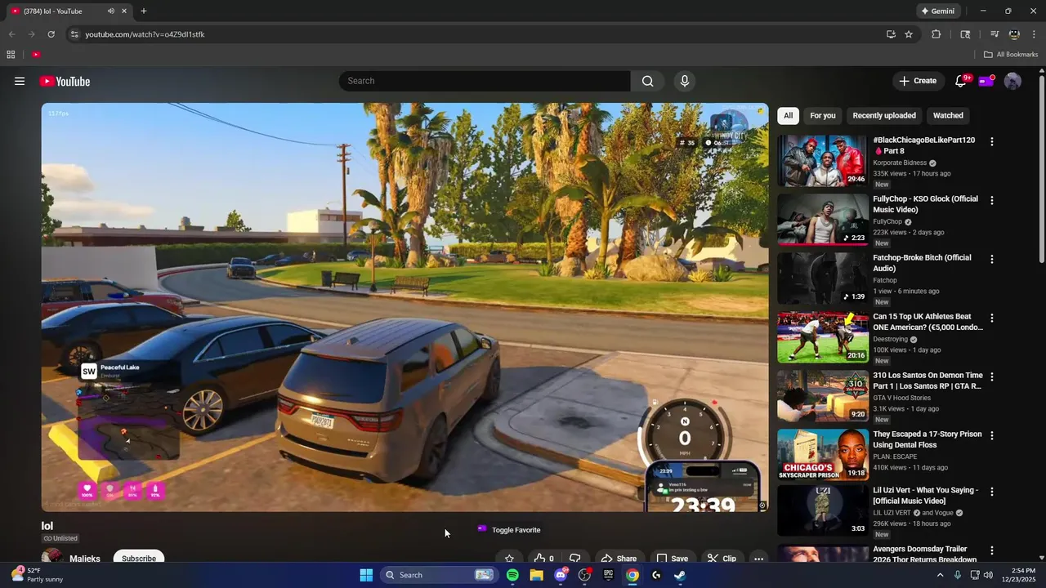Click the search magnifier button
1046x588 pixels.
pos(647,81)
